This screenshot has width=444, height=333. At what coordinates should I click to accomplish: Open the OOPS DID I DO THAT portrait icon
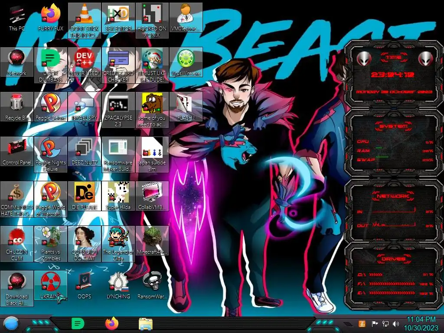85,244
